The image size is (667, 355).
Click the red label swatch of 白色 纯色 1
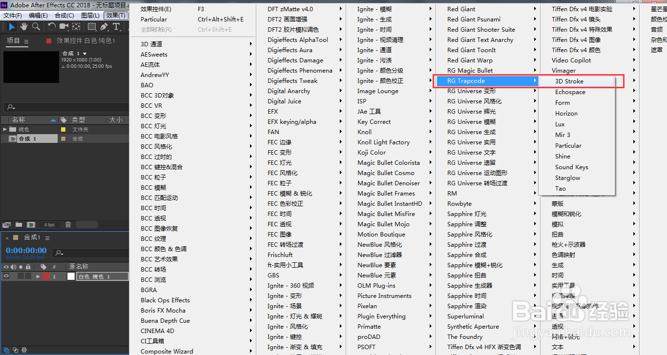(x=46, y=276)
